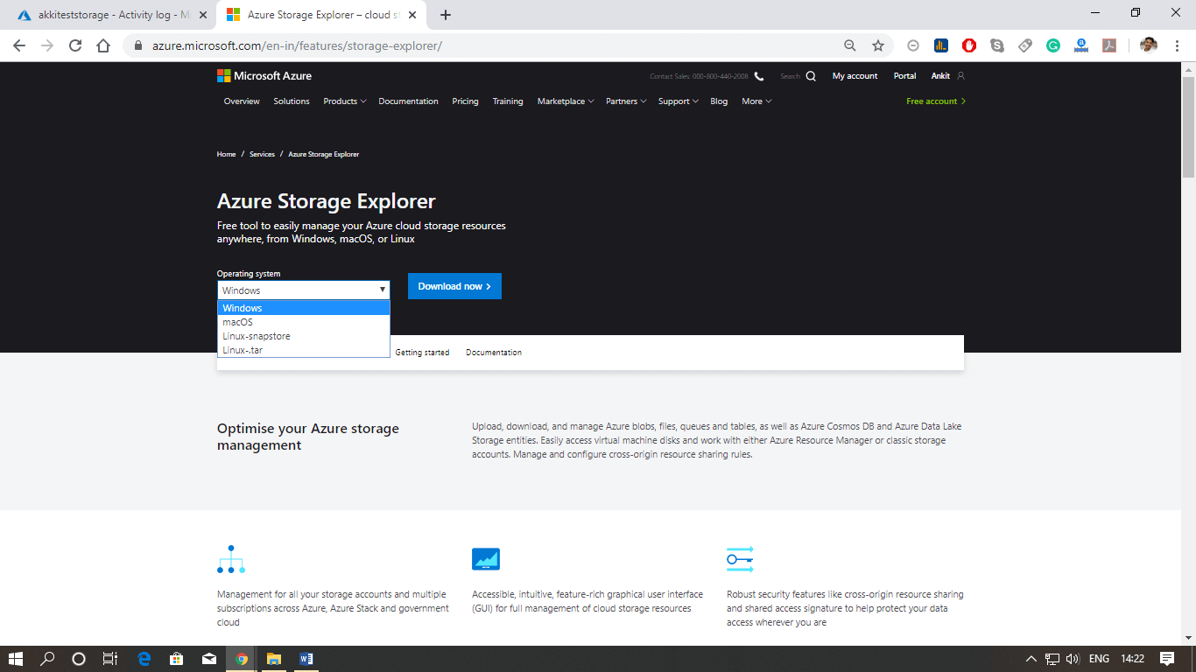Open a new browser tab

446,15
